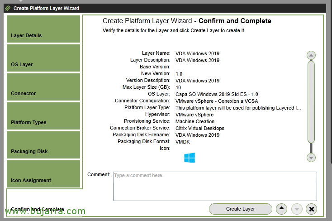
Task: Click the greyed-out down arrow wizard button
Action: click(297, 209)
